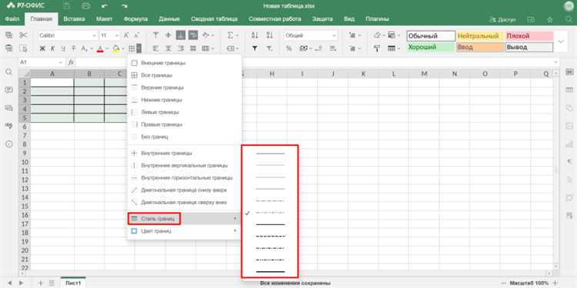Select Без границ menu item
This screenshot has height=288, width=577.
185,137
